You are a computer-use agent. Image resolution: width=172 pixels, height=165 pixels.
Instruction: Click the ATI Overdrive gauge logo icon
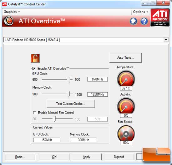pyautogui.click(x=9, y=21)
